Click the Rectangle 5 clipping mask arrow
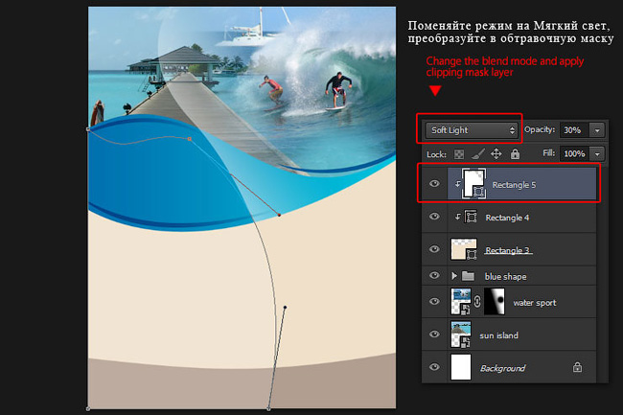This screenshot has height=415, width=623. click(x=458, y=184)
